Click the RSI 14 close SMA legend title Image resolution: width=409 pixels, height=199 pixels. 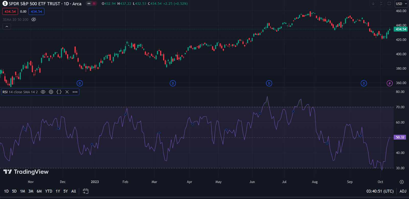coord(20,92)
